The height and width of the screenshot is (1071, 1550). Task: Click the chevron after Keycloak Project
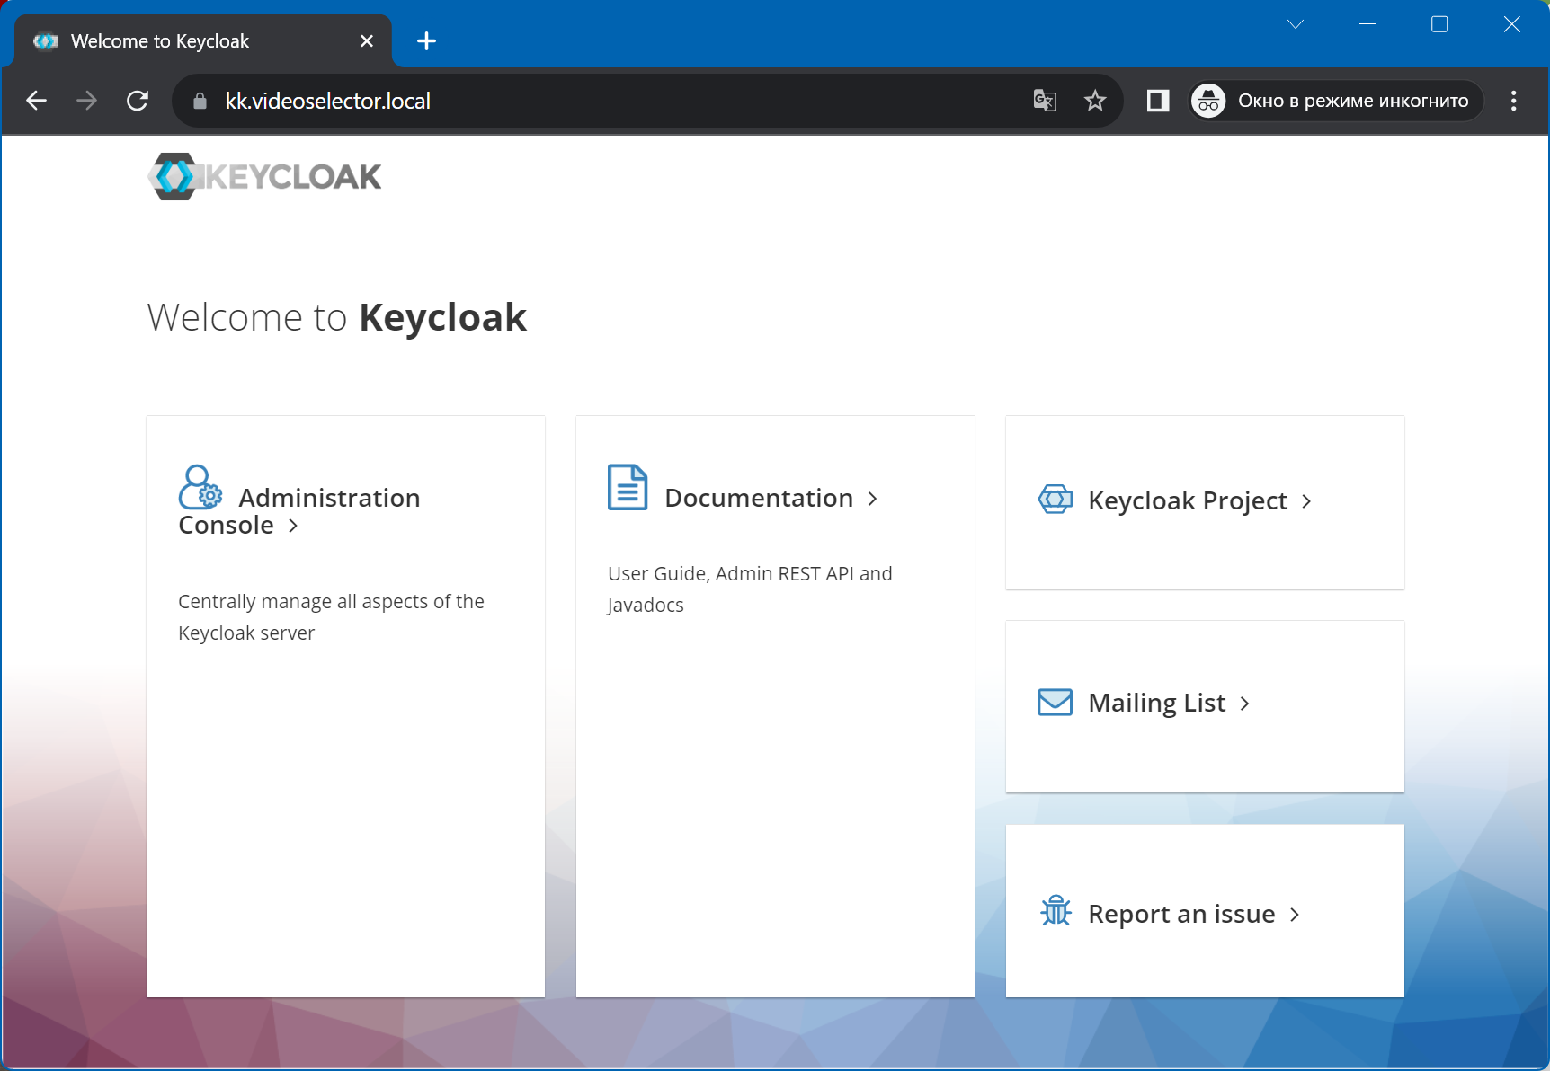click(x=1306, y=501)
